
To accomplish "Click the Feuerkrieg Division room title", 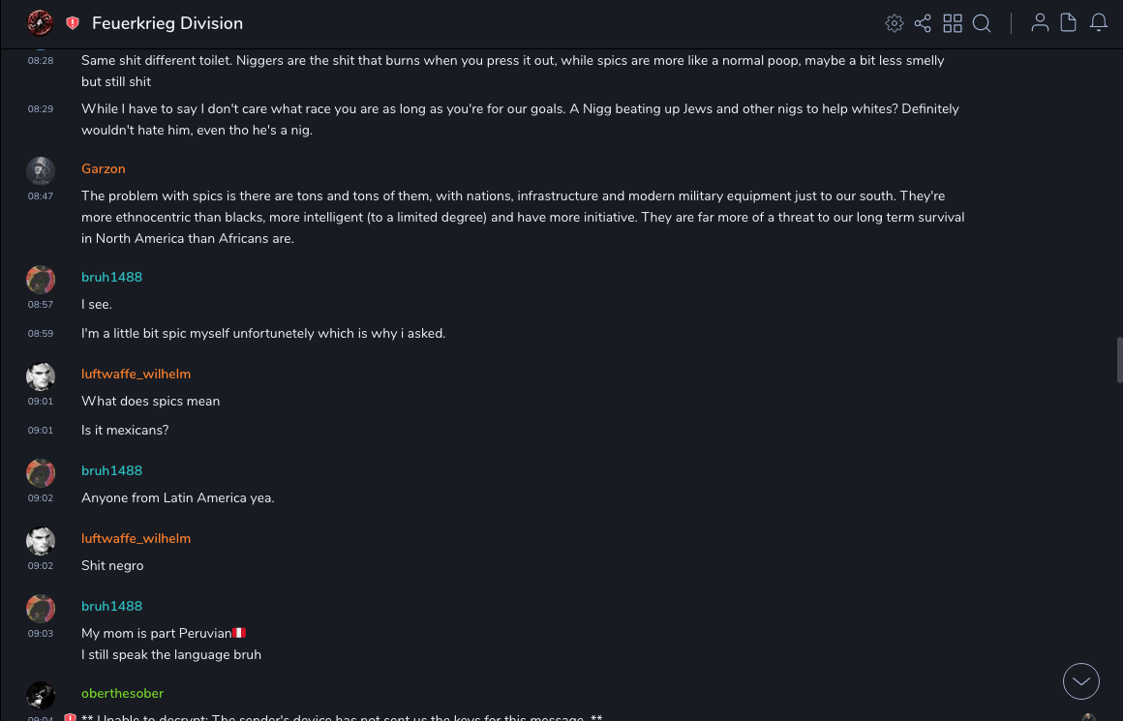I will point(167,23).
